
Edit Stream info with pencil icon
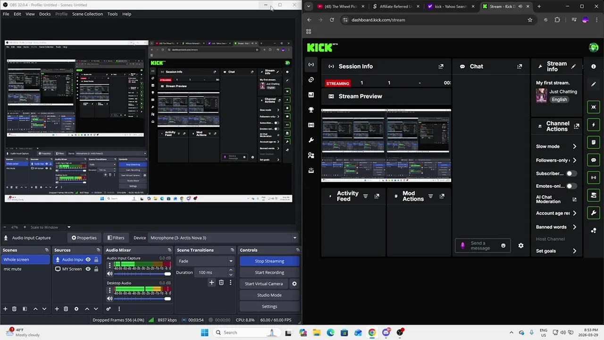[x=573, y=67]
